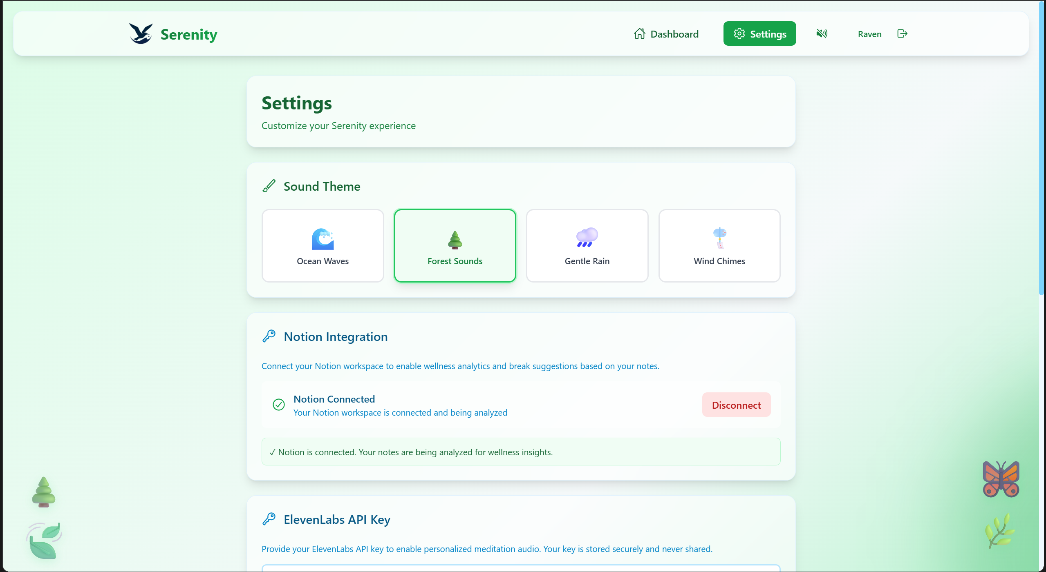Open the Settings tab in navbar
This screenshot has height=572, width=1046.
759,34
